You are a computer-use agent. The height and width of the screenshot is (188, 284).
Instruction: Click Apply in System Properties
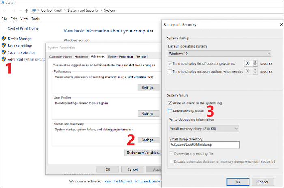tap(154, 169)
